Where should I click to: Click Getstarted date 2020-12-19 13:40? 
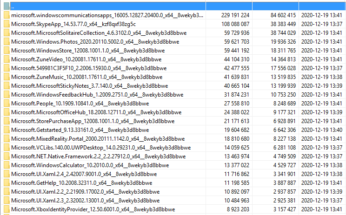click(x=322, y=130)
